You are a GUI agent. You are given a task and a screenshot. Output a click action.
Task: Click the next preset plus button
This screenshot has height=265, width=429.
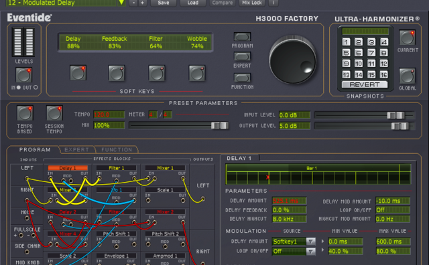pos(142,3)
